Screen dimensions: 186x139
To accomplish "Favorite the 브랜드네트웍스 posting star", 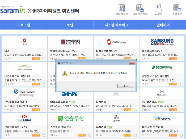I will [x=44, y=135].
